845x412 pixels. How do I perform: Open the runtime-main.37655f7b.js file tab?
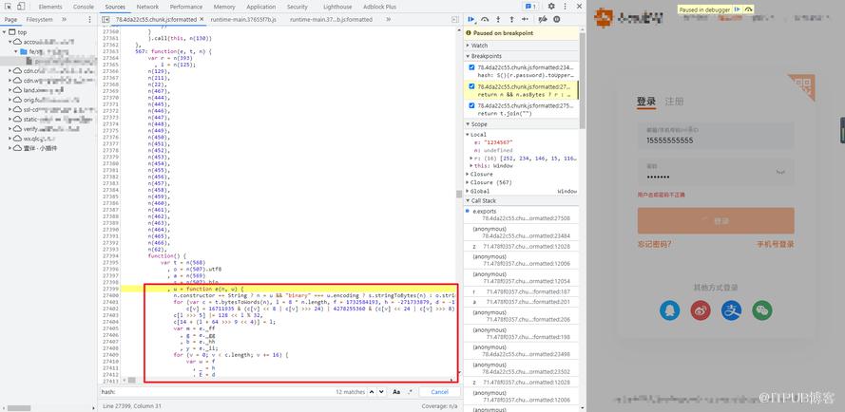(x=243, y=19)
